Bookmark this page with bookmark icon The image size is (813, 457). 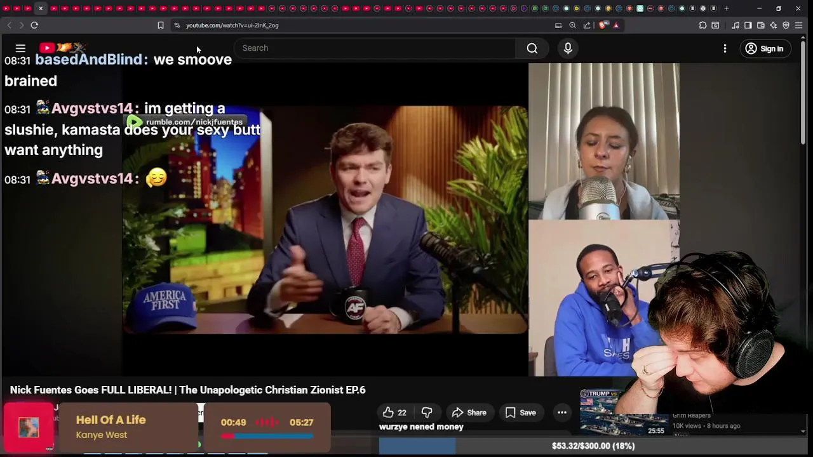(161, 25)
